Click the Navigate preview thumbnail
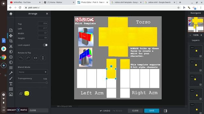The image size is (204, 114). pyautogui.click(x=196, y=24)
